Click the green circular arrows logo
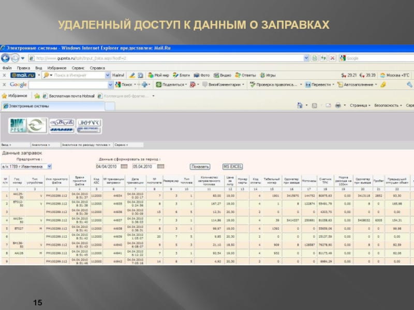 [37, 125]
